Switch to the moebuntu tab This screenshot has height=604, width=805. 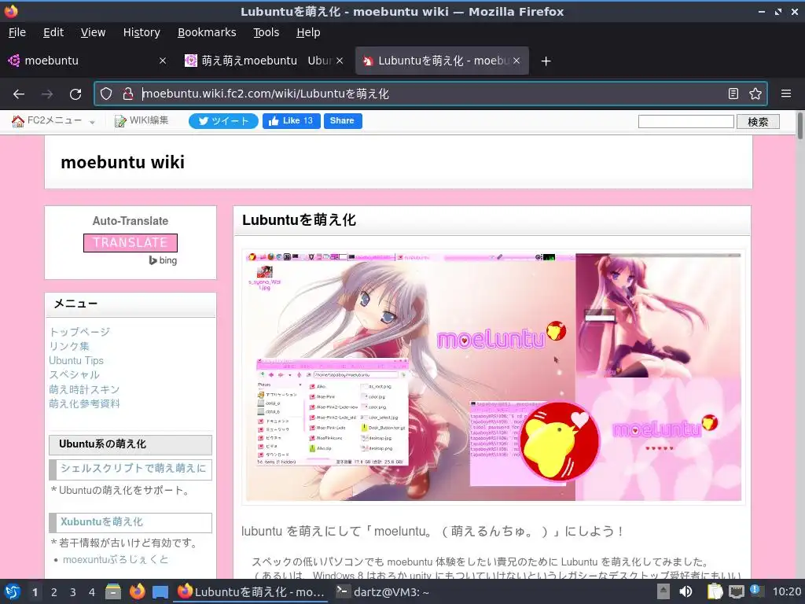tap(87, 61)
